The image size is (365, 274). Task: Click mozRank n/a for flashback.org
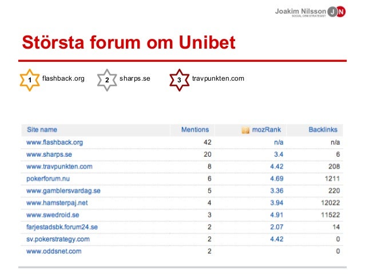279,142
